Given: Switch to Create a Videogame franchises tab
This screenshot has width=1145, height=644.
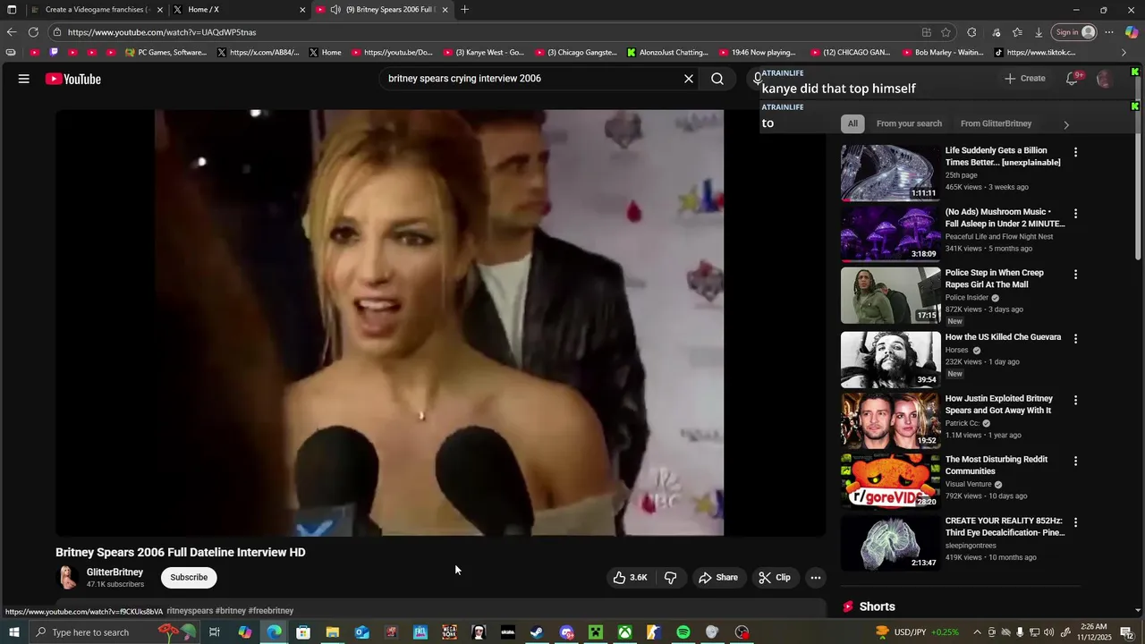Looking at the screenshot, I should (x=97, y=10).
